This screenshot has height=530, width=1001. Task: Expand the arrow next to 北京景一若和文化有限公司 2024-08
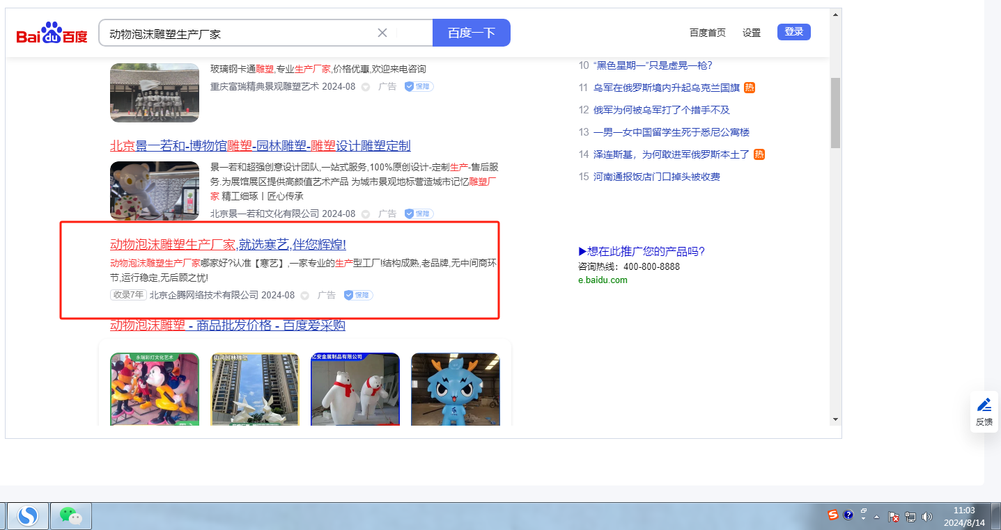[366, 214]
